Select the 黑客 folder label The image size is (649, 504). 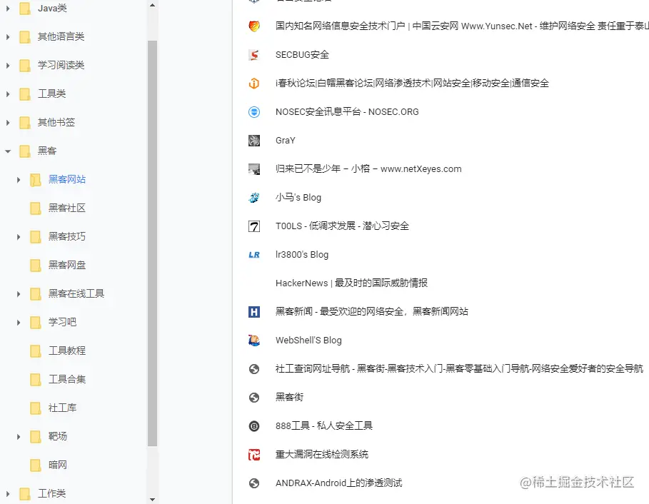pyautogui.click(x=47, y=151)
